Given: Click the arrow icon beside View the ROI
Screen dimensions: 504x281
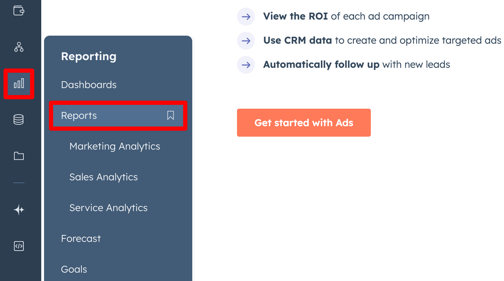Looking at the screenshot, I should click(x=246, y=16).
